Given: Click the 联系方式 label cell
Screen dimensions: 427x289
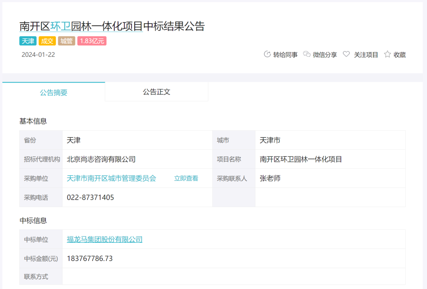Looking at the screenshot, I should pos(41,276).
